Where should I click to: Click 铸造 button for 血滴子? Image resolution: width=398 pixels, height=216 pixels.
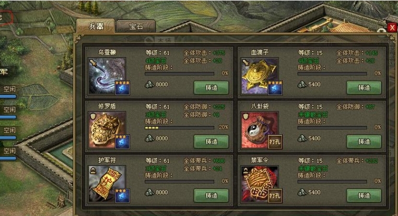[x=364, y=87]
